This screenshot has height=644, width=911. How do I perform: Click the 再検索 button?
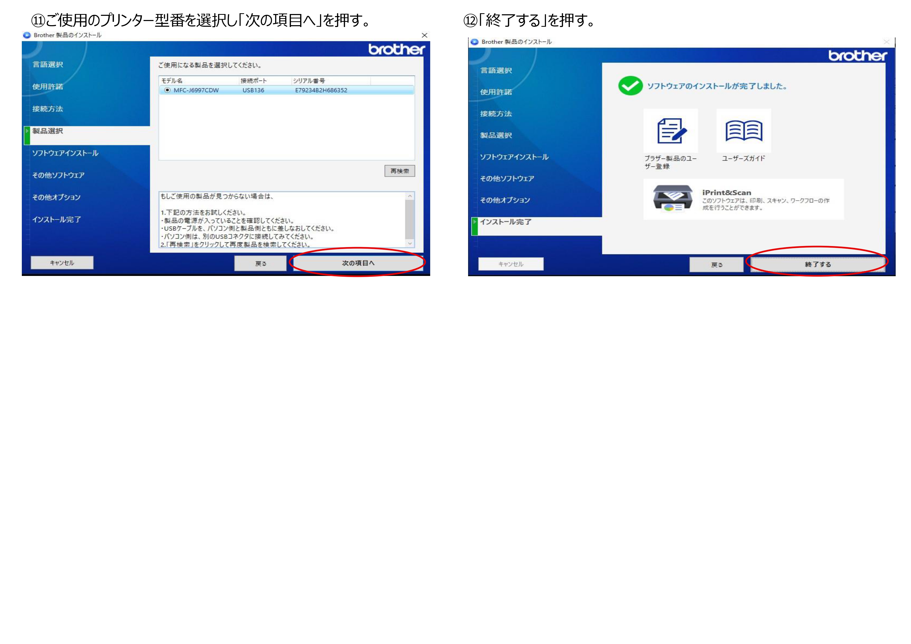tap(400, 171)
